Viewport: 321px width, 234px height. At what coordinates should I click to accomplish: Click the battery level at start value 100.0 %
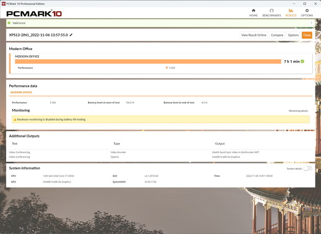[130, 103]
